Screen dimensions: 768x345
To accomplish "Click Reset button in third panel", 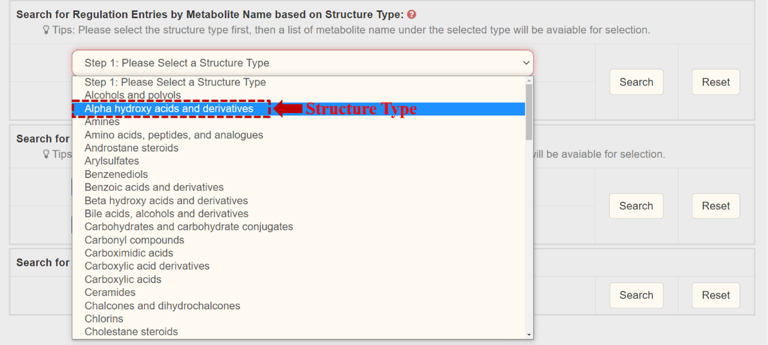I will pyautogui.click(x=716, y=295).
